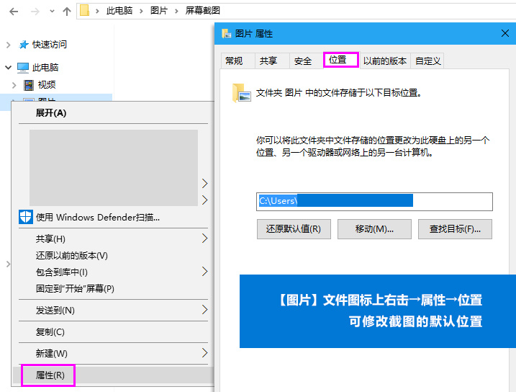The height and width of the screenshot is (392, 516).
Task: Click the 图片 属性 title bar icon
Action: pos(226,34)
